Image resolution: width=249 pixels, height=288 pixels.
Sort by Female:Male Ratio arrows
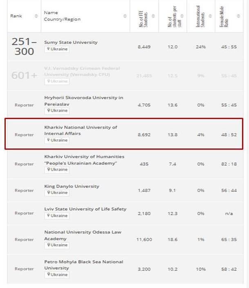pos(239,16)
